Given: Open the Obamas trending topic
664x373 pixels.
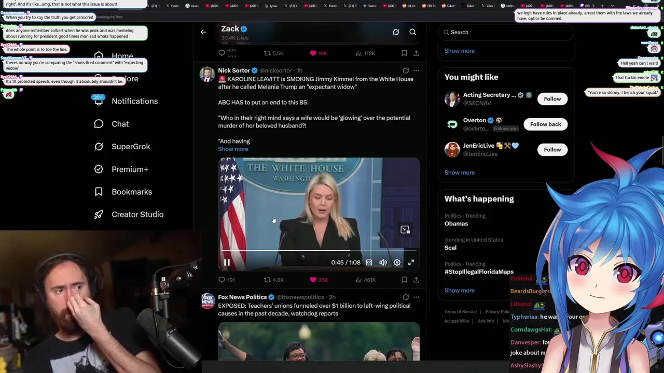Looking at the screenshot, I should tap(456, 224).
